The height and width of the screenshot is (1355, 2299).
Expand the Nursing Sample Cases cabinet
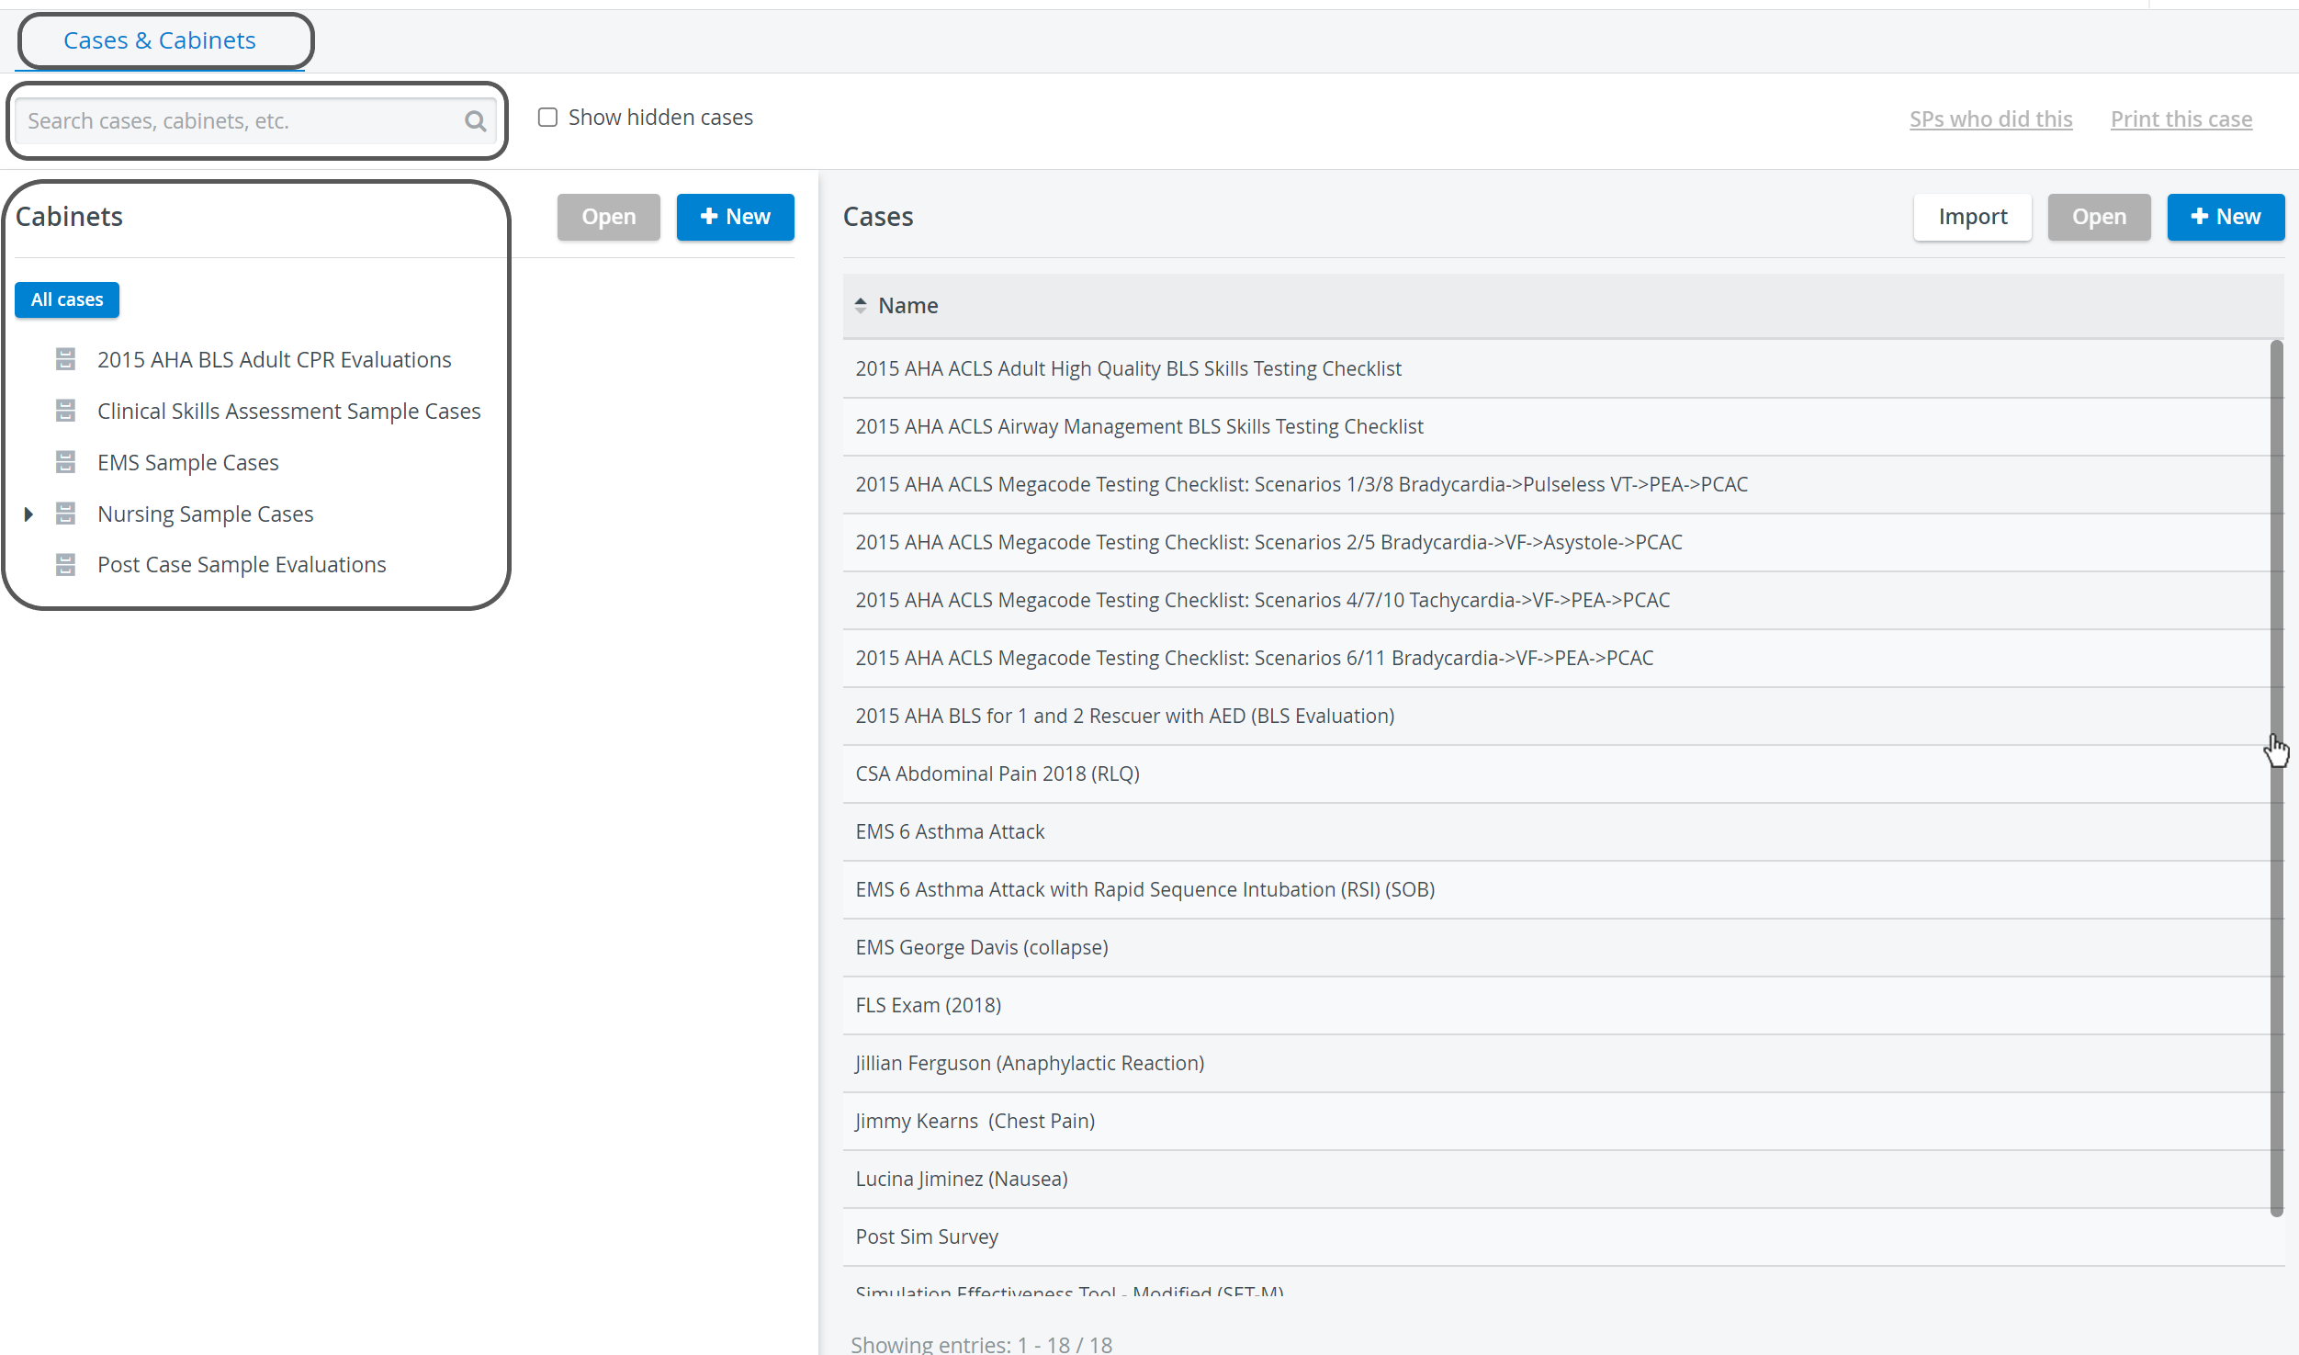click(28, 514)
